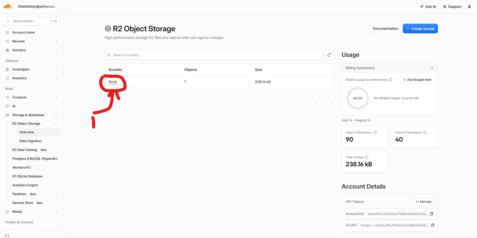Select Overview in R2 menu
Viewport: 477px width, 238px height.
pos(38,132)
